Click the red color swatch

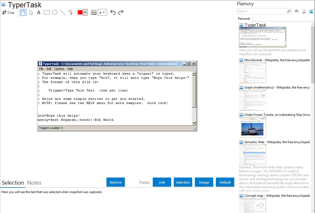click(80, 12)
